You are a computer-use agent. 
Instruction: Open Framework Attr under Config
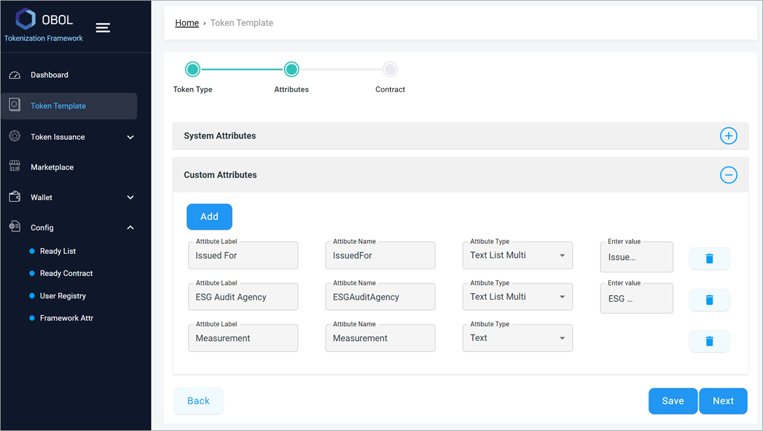click(x=67, y=318)
